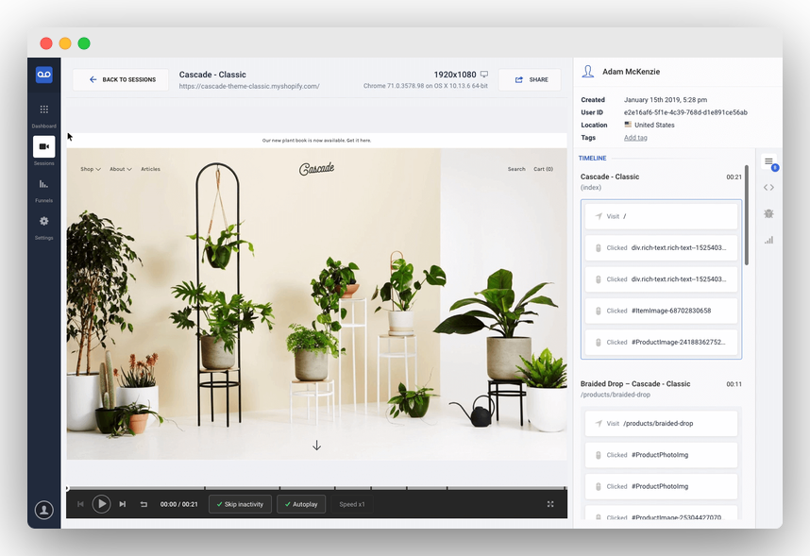
Task: Click the timeline panel scrollbar
Action: tap(747, 215)
